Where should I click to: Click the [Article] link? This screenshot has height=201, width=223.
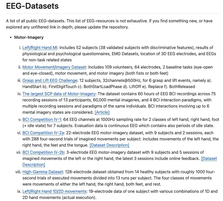(x=102, y=112)
